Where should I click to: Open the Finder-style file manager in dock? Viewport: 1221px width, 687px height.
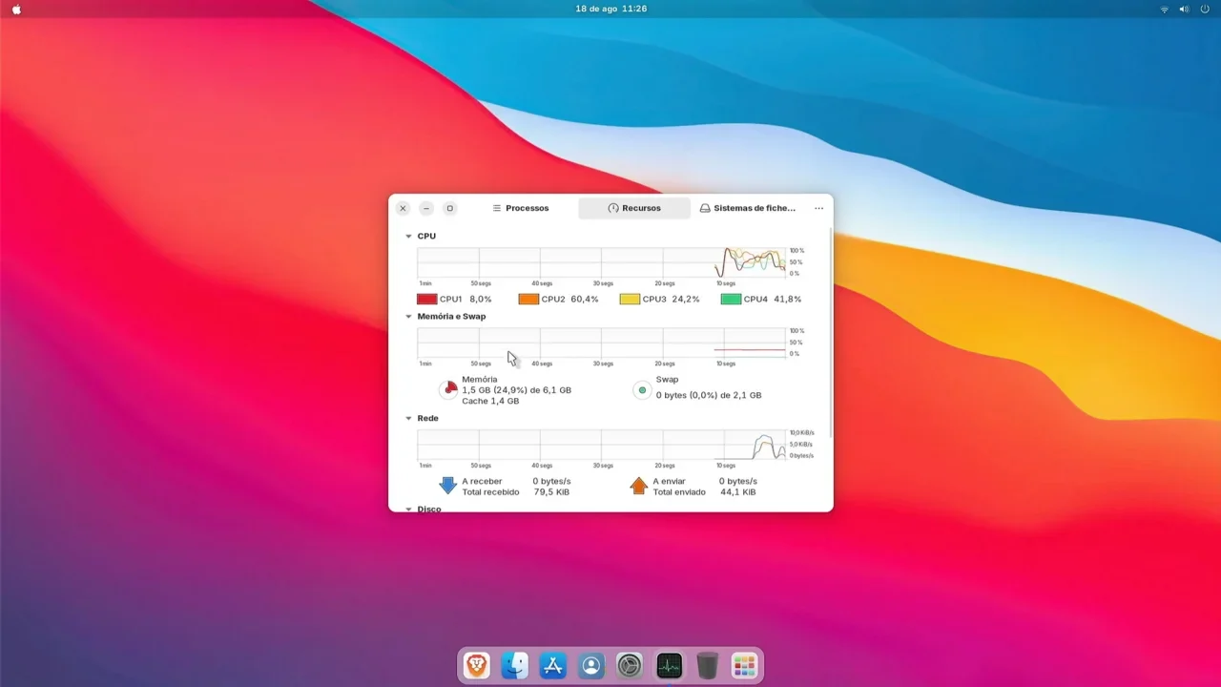pos(515,665)
